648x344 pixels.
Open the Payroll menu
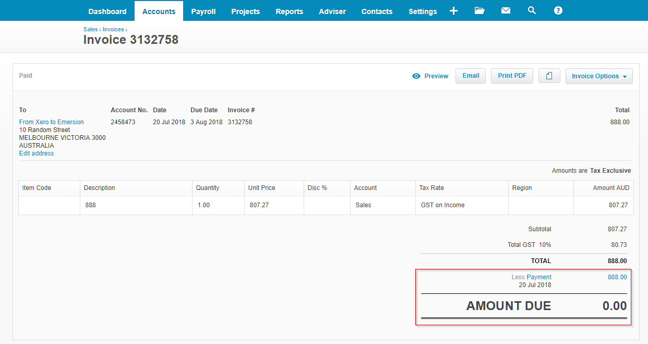coord(203,11)
